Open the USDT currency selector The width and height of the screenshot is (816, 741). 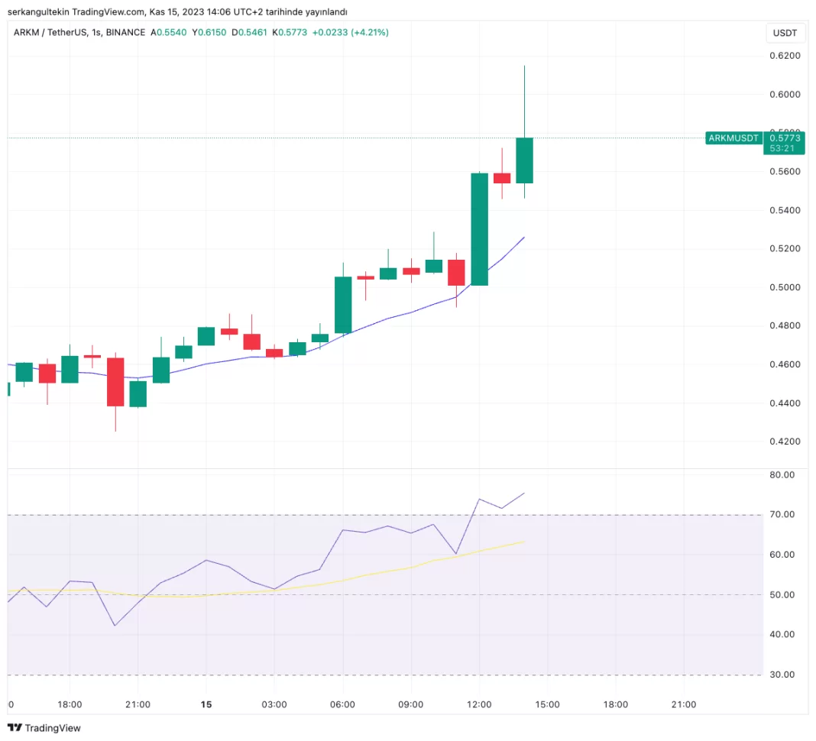785,33
